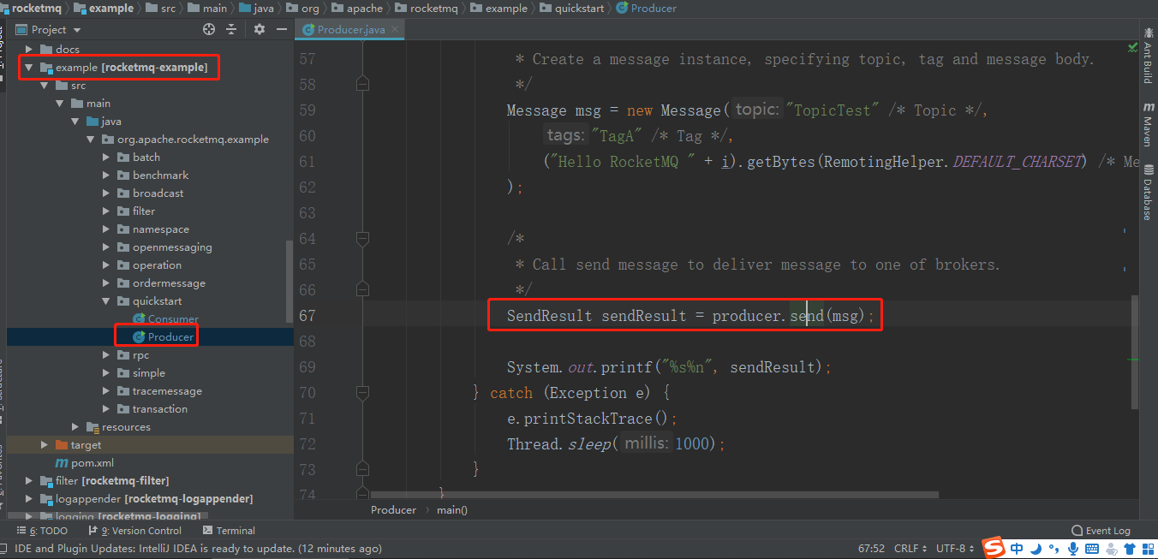Change CRLF line separator in status bar

point(910,549)
